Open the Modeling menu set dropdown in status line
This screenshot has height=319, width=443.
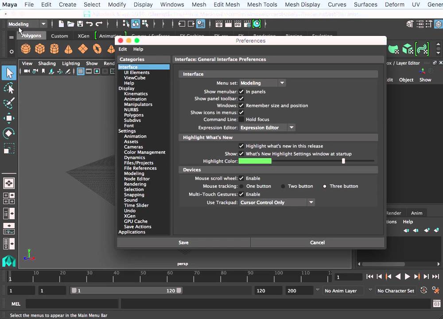pyautogui.click(x=27, y=24)
